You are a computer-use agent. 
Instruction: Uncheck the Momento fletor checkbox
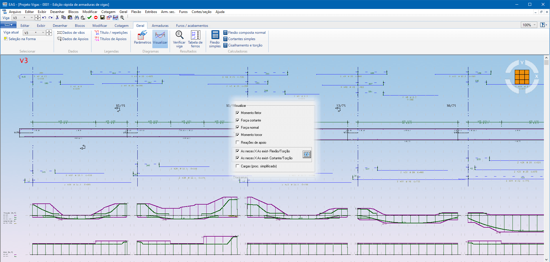[x=237, y=113]
